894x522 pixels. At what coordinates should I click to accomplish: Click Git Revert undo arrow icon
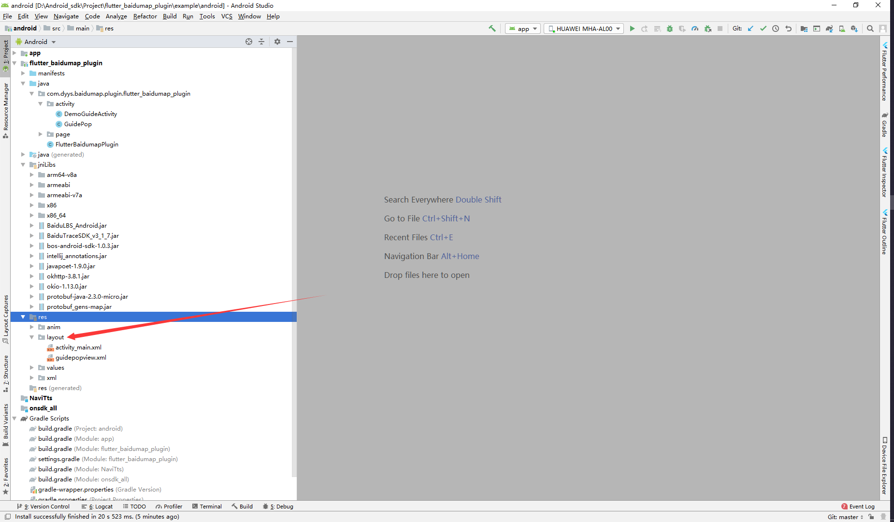788,29
